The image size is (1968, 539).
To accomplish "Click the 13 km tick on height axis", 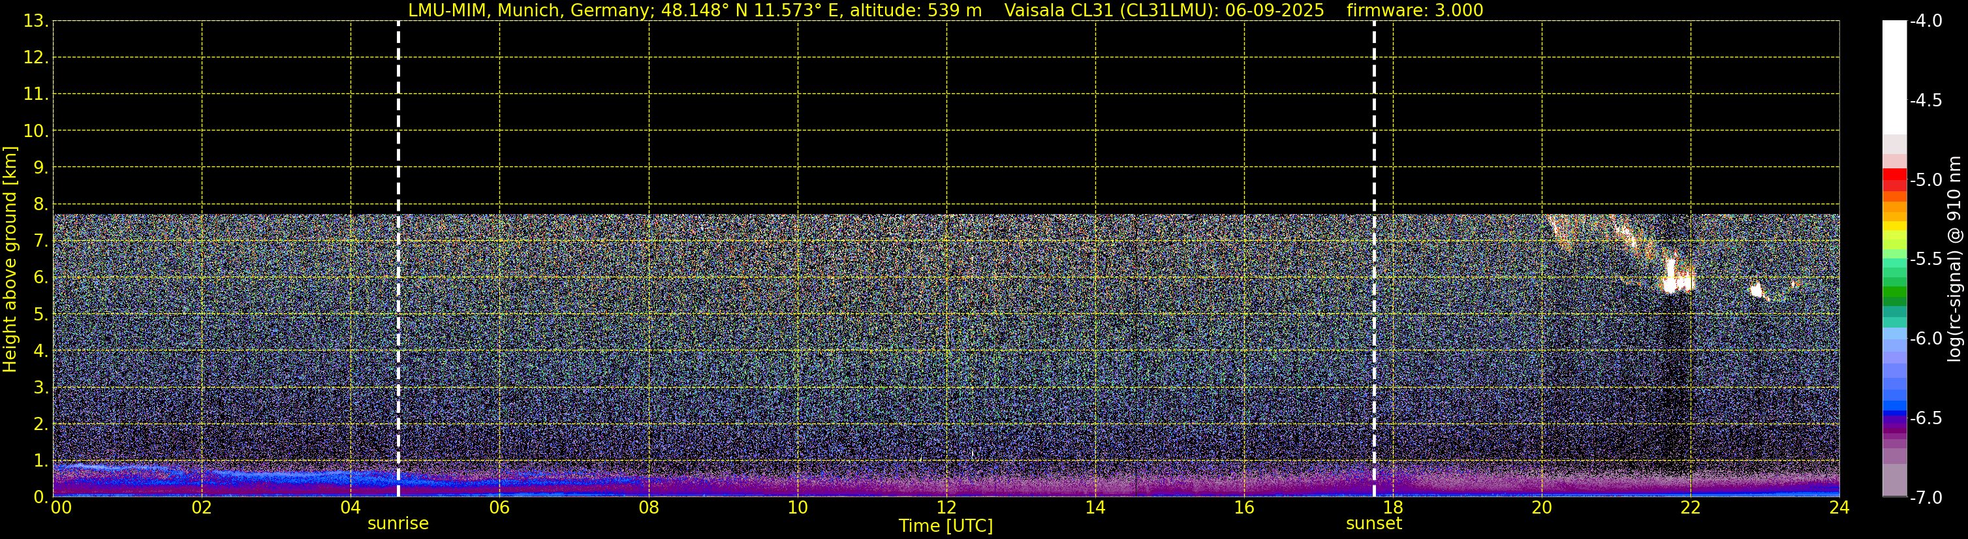I will tap(33, 22).
